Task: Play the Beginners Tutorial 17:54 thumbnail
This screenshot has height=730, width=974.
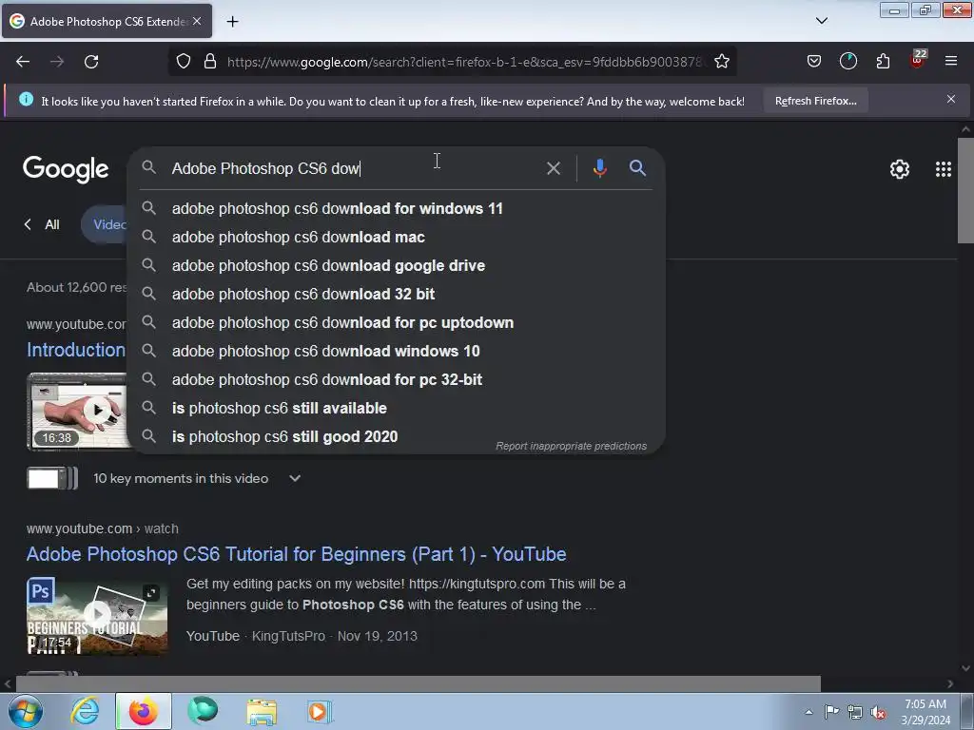Action: (x=97, y=616)
